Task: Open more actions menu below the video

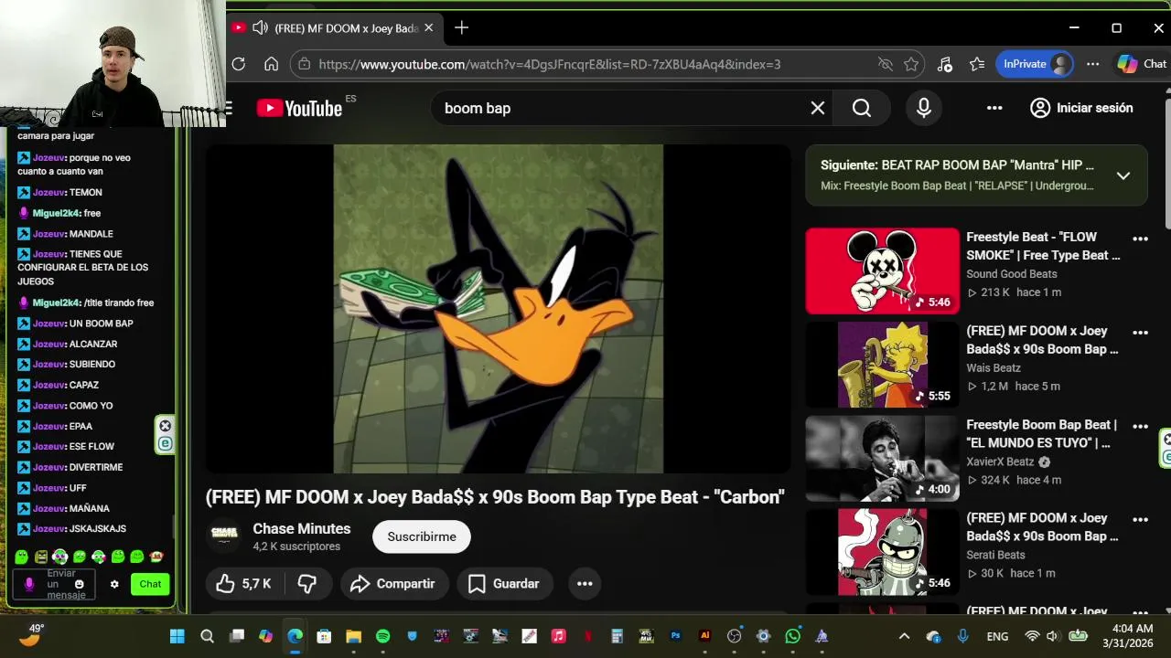Action: coord(585,584)
